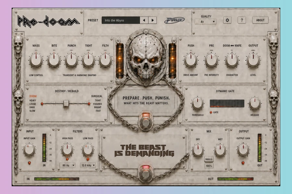
Task: Click the Piruz brand logo
Action: [175, 20]
